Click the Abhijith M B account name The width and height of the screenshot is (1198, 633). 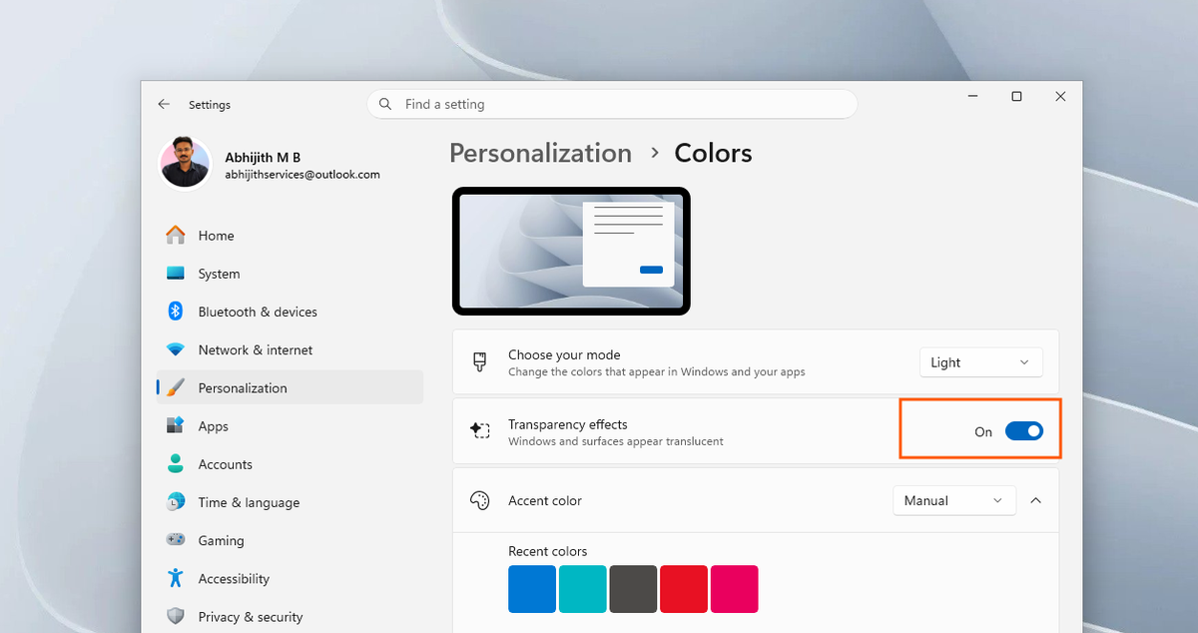click(263, 158)
